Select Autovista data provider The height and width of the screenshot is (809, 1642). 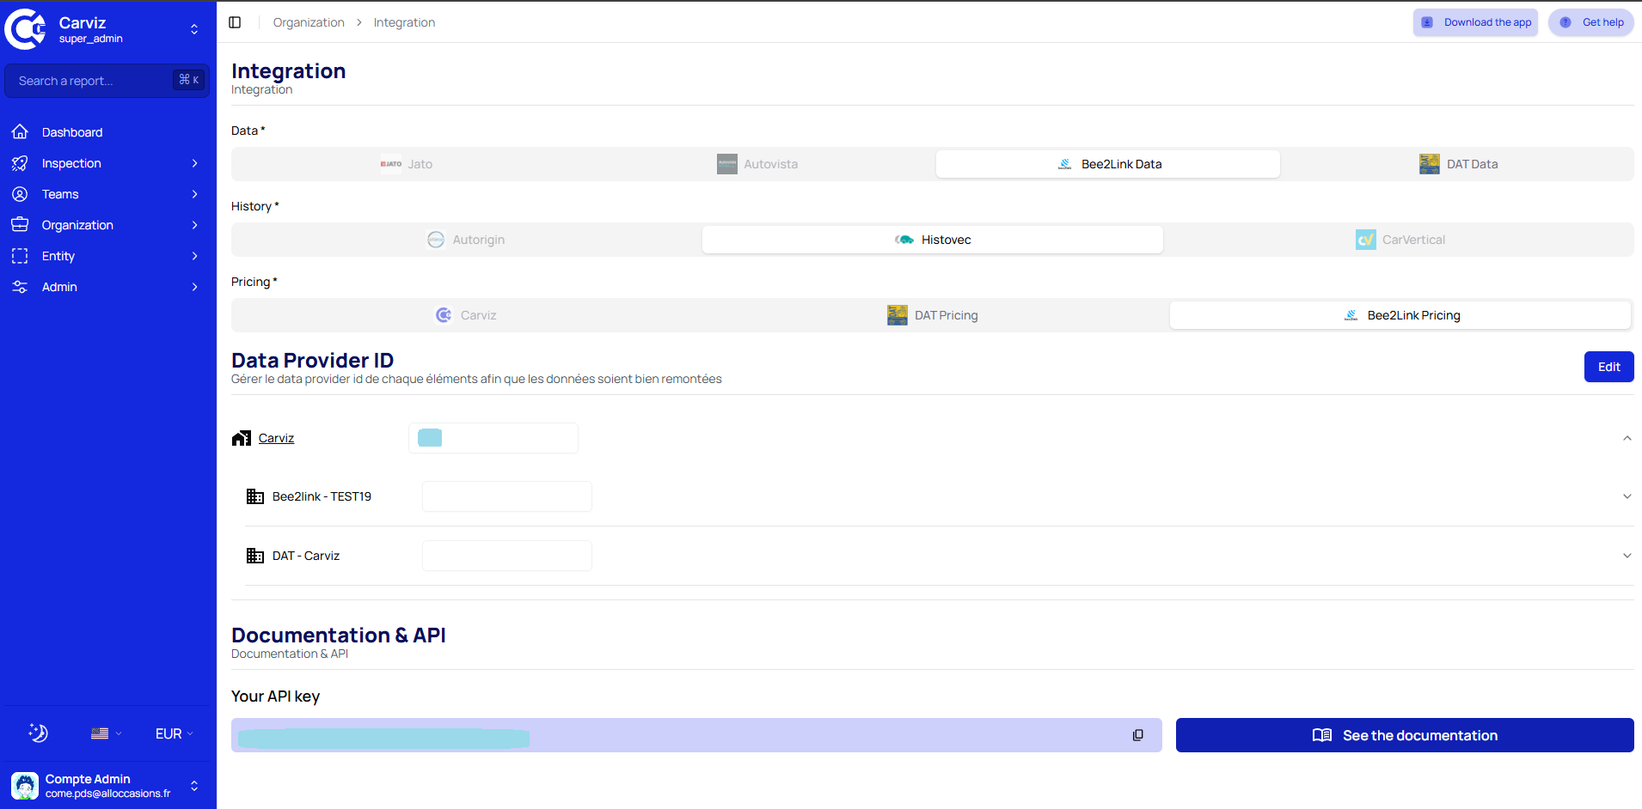pos(757,164)
